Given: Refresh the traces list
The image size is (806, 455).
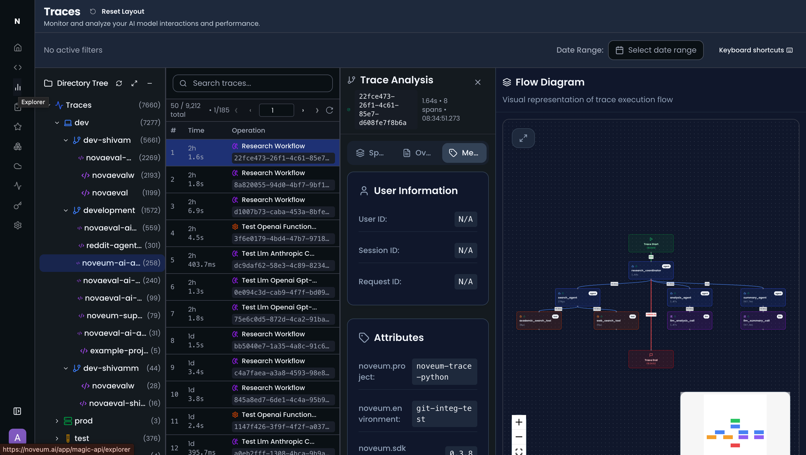Looking at the screenshot, I should point(329,110).
